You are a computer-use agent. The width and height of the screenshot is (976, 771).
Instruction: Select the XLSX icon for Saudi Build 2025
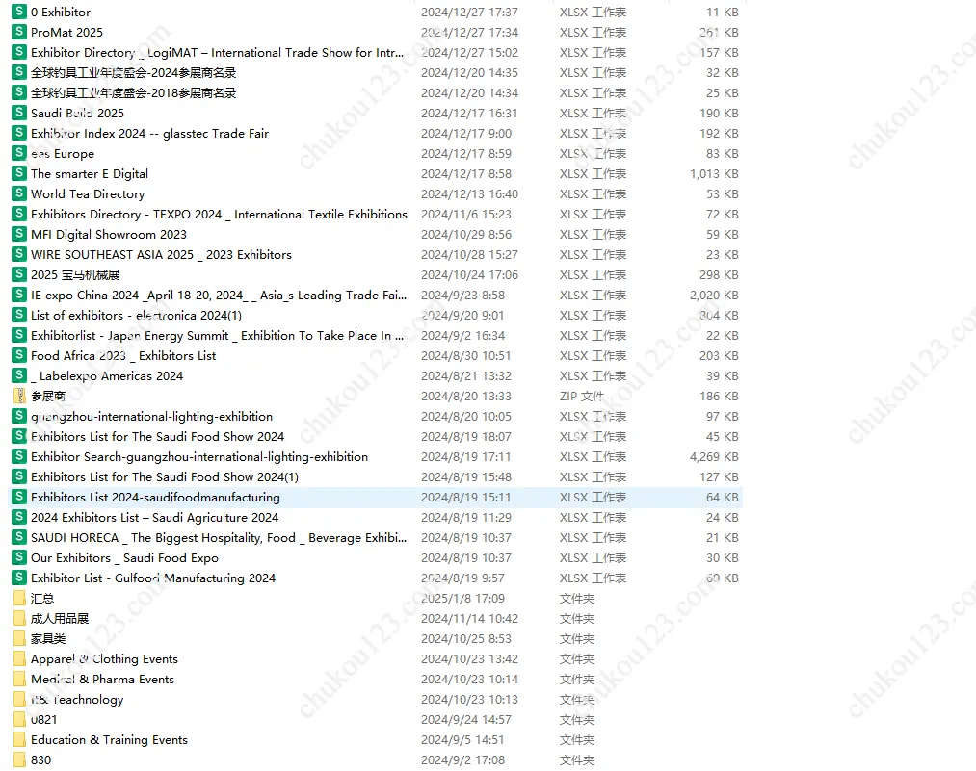point(19,114)
